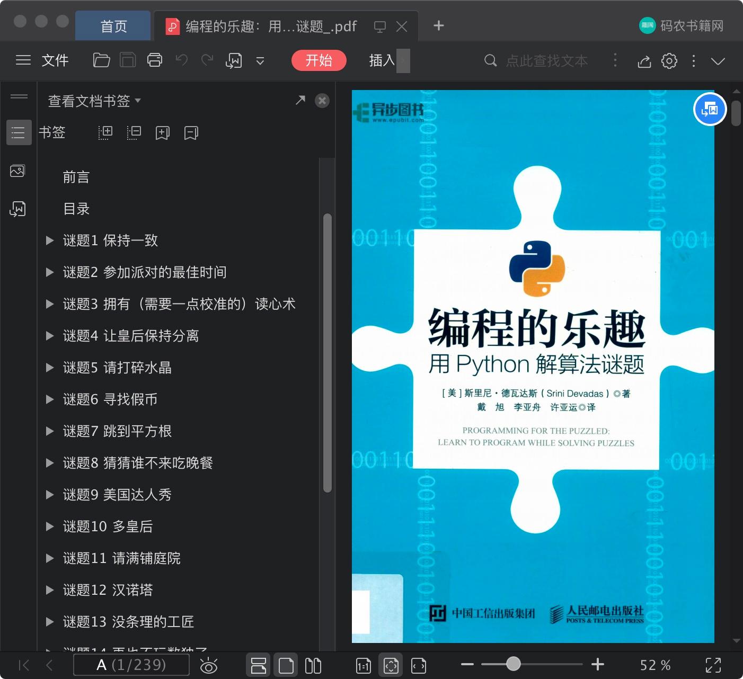
Task: Click the print icon
Action: 155,60
